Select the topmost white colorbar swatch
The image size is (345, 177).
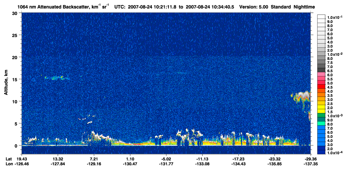[x=321, y=16]
